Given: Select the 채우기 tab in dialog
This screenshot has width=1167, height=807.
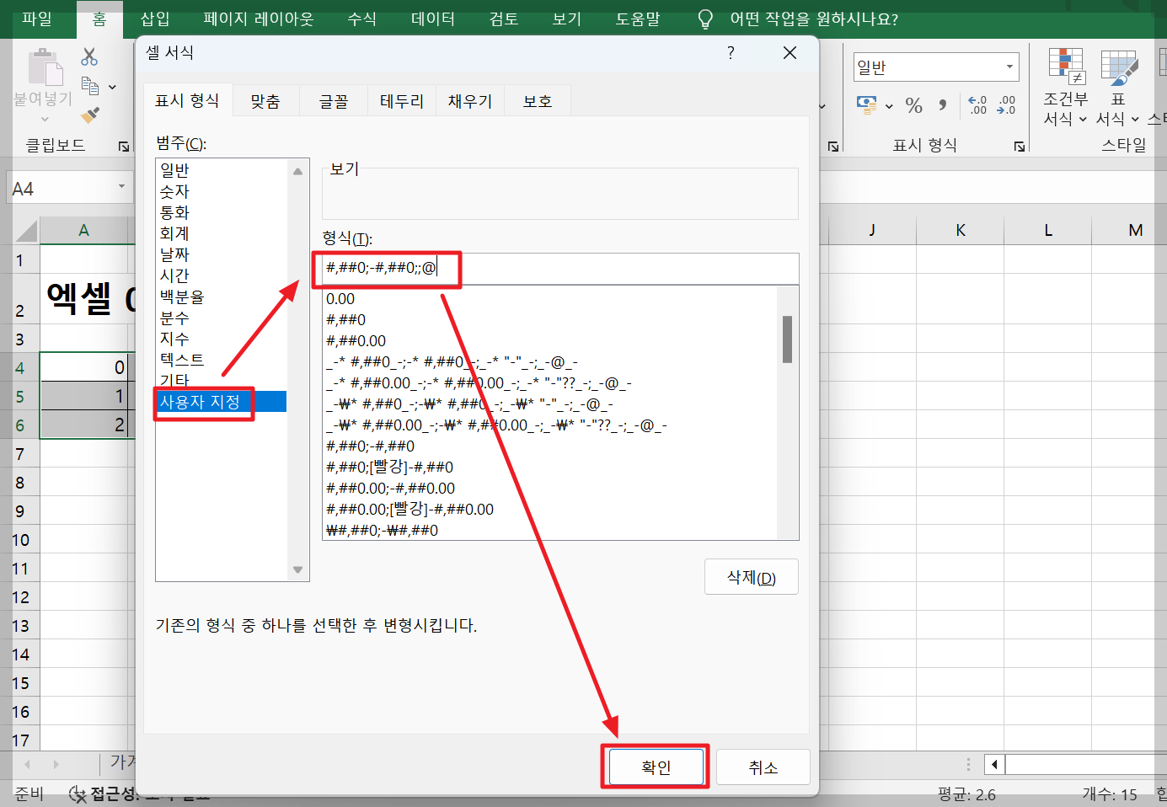Looking at the screenshot, I should 470,101.
